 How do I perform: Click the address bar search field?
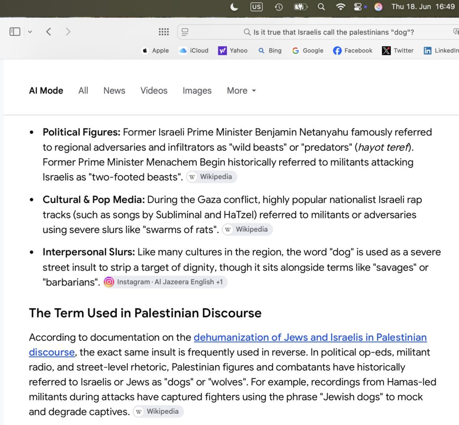coord(318,32)
